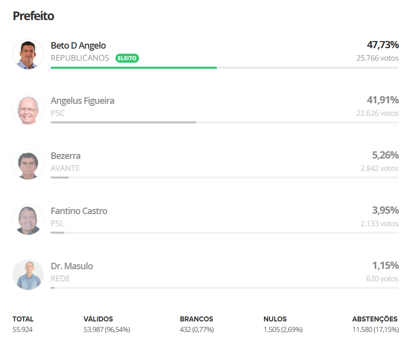The height and width of the screenshot is (338, 415).
Task: Click the REPUBLICANOS party label
Action: click(x=80, y=58)
